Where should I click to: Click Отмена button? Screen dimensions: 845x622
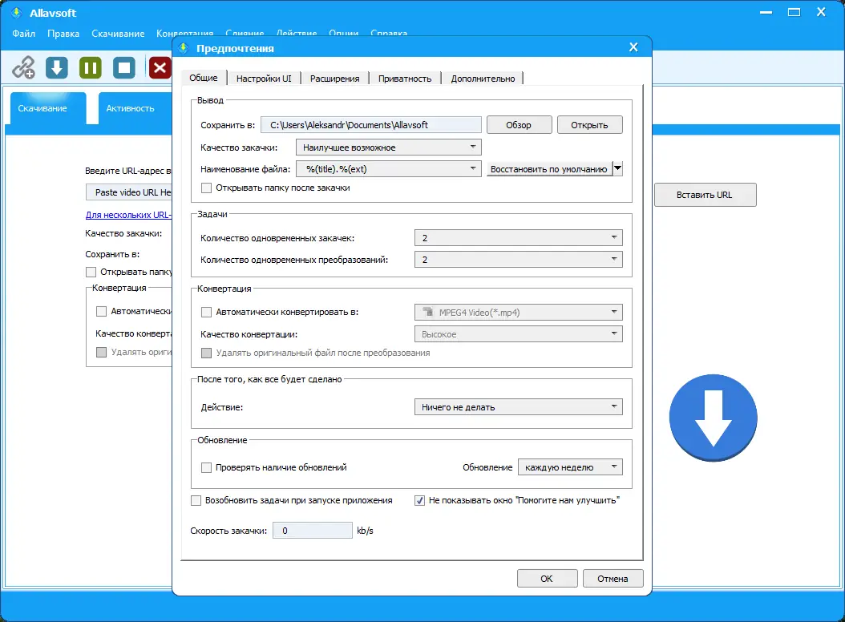tap(613, 579)
